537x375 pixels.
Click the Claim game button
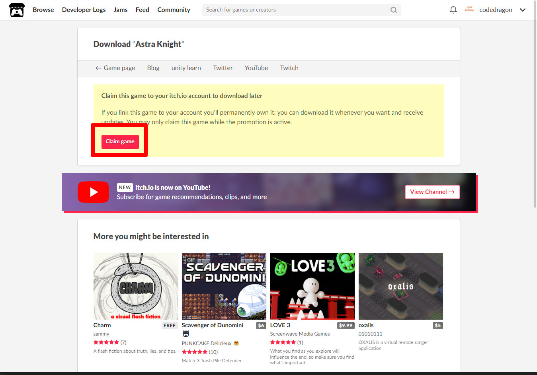coord(120,142)
